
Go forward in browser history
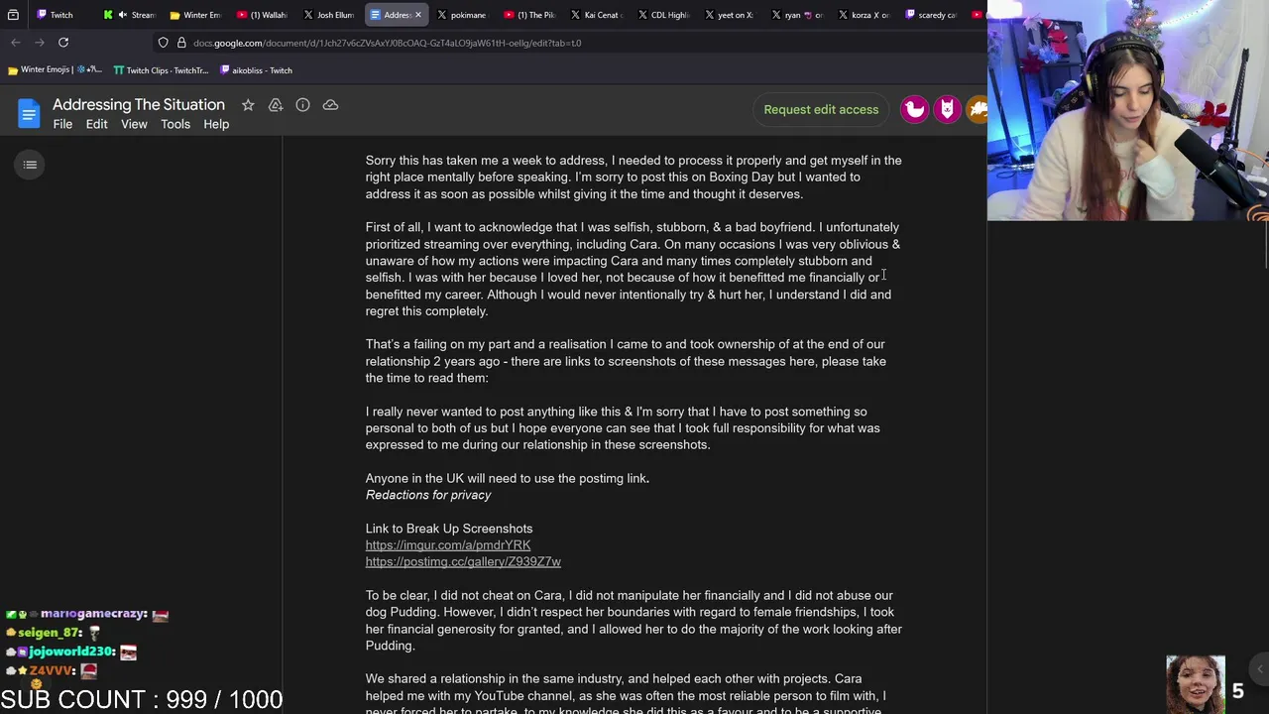pyautogui.click(x=39, y=43)
